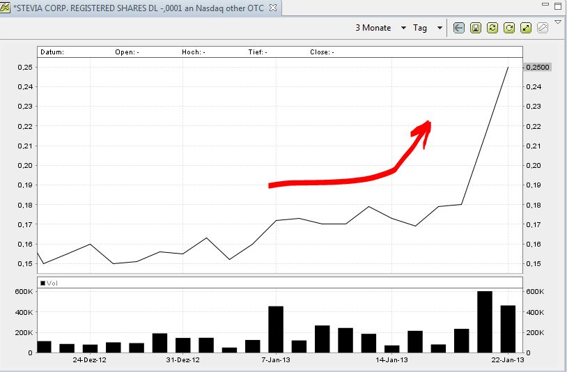
Task: Minimize the chart view panel
Action: [x=545, y=4]
